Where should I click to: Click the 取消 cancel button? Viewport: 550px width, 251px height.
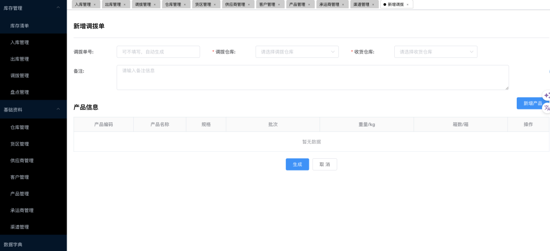pyautogui.click(x=324, y=165)
